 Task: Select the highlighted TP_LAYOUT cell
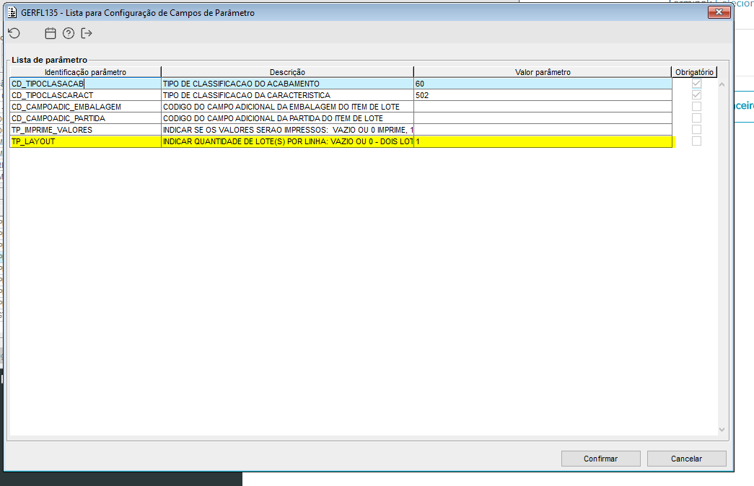[86, 141]
